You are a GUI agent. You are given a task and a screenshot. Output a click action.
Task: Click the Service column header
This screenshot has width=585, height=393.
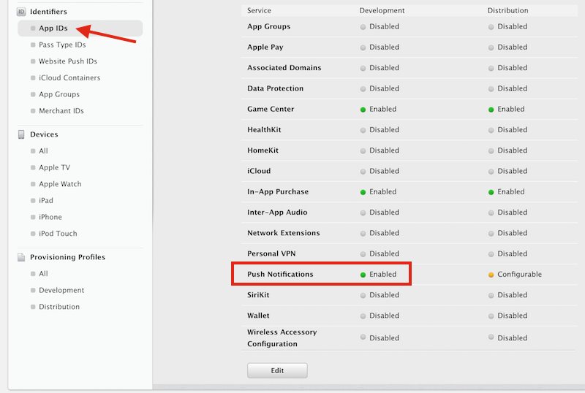click(259, 10)
